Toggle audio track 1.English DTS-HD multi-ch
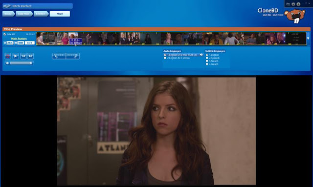Image resolution: width=313 pixels, height=187 pixels. (165, 55)
